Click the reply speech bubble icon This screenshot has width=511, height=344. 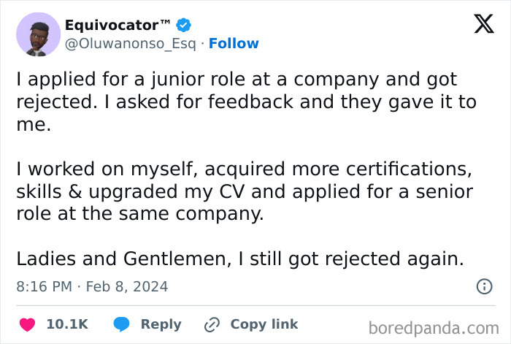(x=122, y=324)
